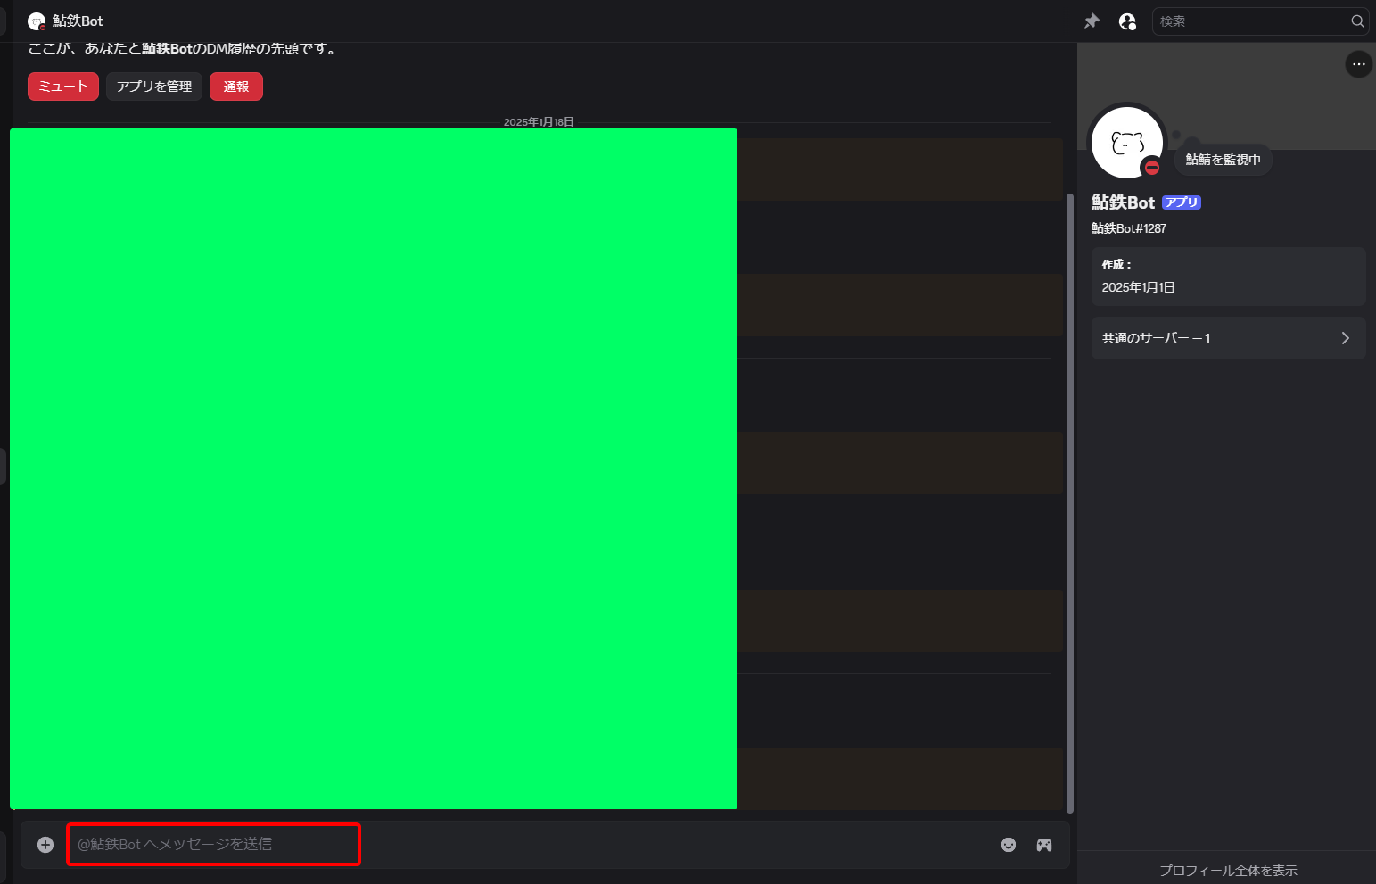Click the 鮎鉄Bot avatar in the header

(37, 21)
